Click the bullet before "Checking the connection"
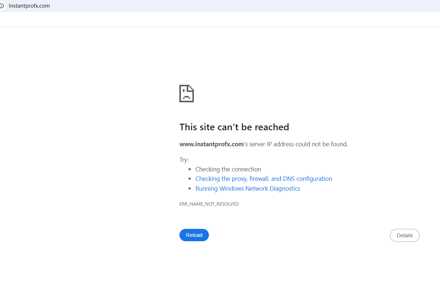Image resolution: width=440 pixels, height=306 pixels. tap(190, 170)
